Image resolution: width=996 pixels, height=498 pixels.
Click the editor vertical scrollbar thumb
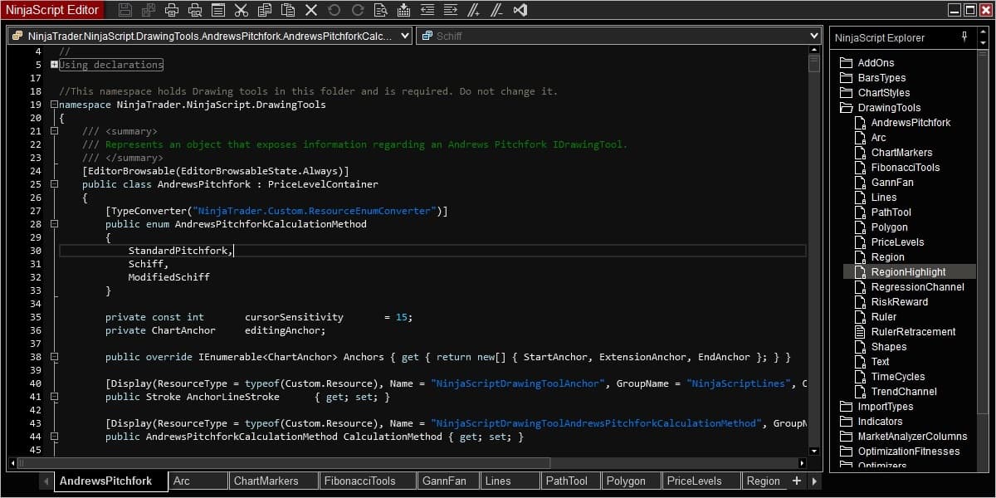coord(814,65)
